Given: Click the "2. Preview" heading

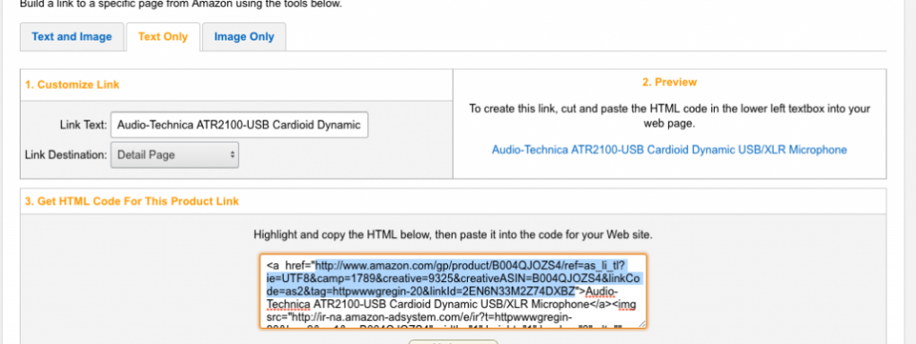Looking at the screenshot, I should click(669, 83).
